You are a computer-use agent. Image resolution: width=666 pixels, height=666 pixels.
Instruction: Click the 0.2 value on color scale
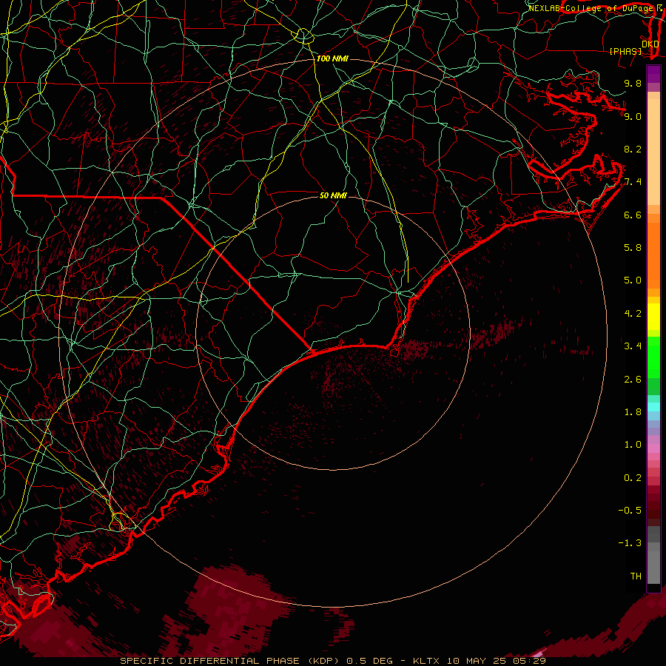pos(633,478)
